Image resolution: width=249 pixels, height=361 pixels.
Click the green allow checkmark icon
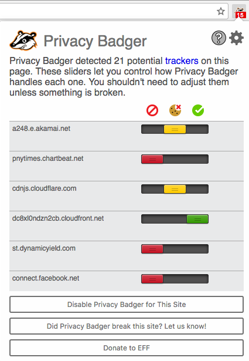tap(198, 110)
